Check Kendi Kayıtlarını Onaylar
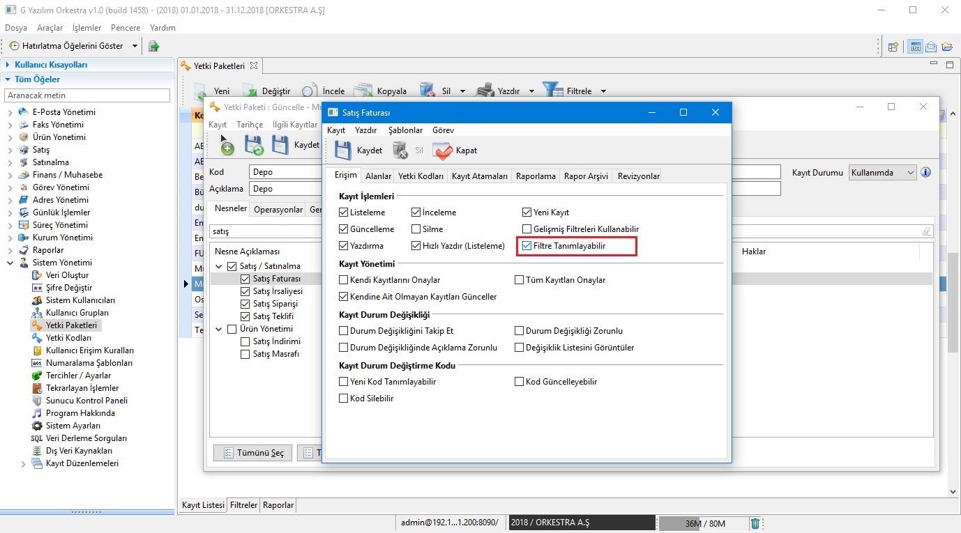This screenshot has height=533, width=961. click(x=344, y=280)
